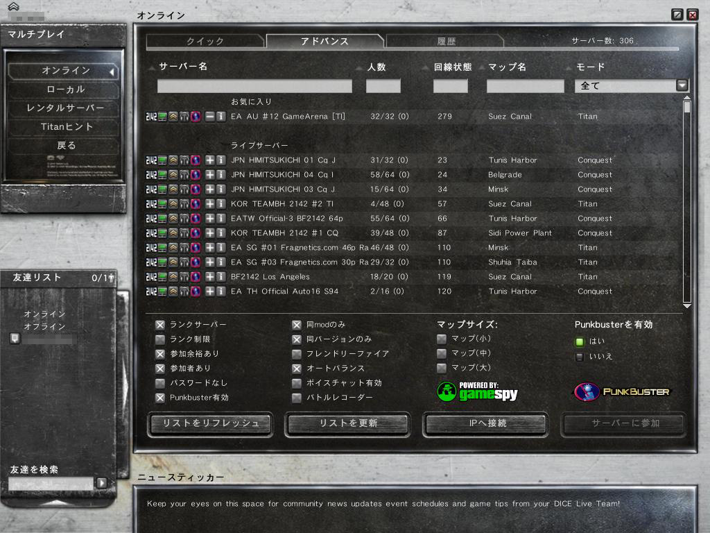The height and width of the screenshot is (533, 710).
Task: Sort list by モード column
Action: click(x=591, y=67)
